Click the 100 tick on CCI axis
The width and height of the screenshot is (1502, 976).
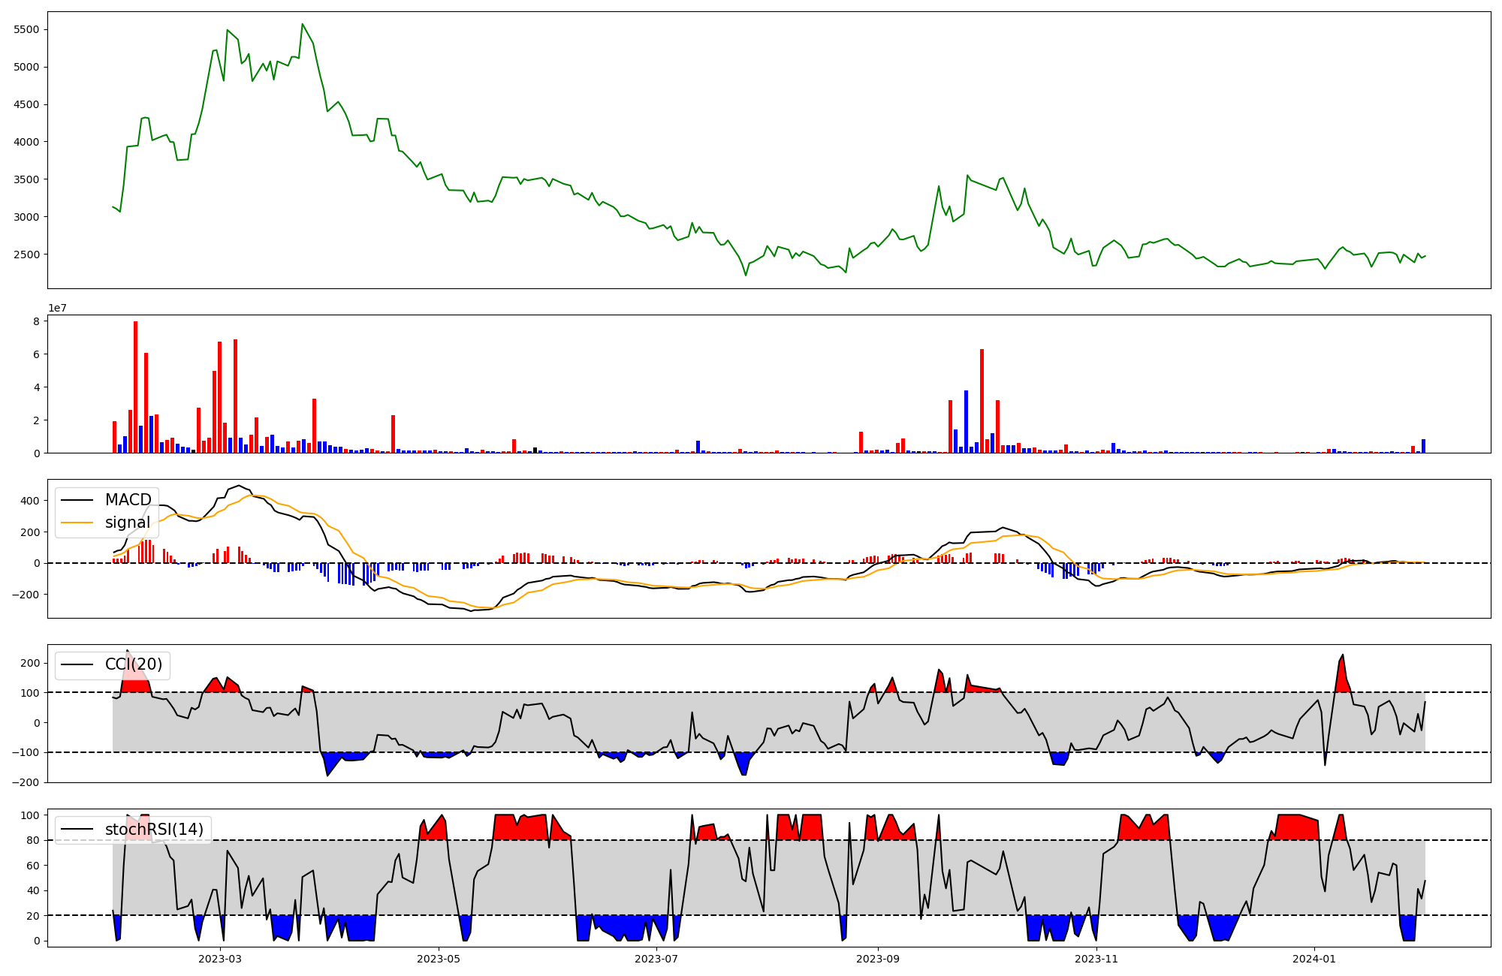tap(31, 693)
